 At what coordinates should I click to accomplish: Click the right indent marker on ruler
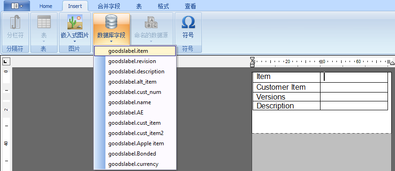tap(392, 63)
